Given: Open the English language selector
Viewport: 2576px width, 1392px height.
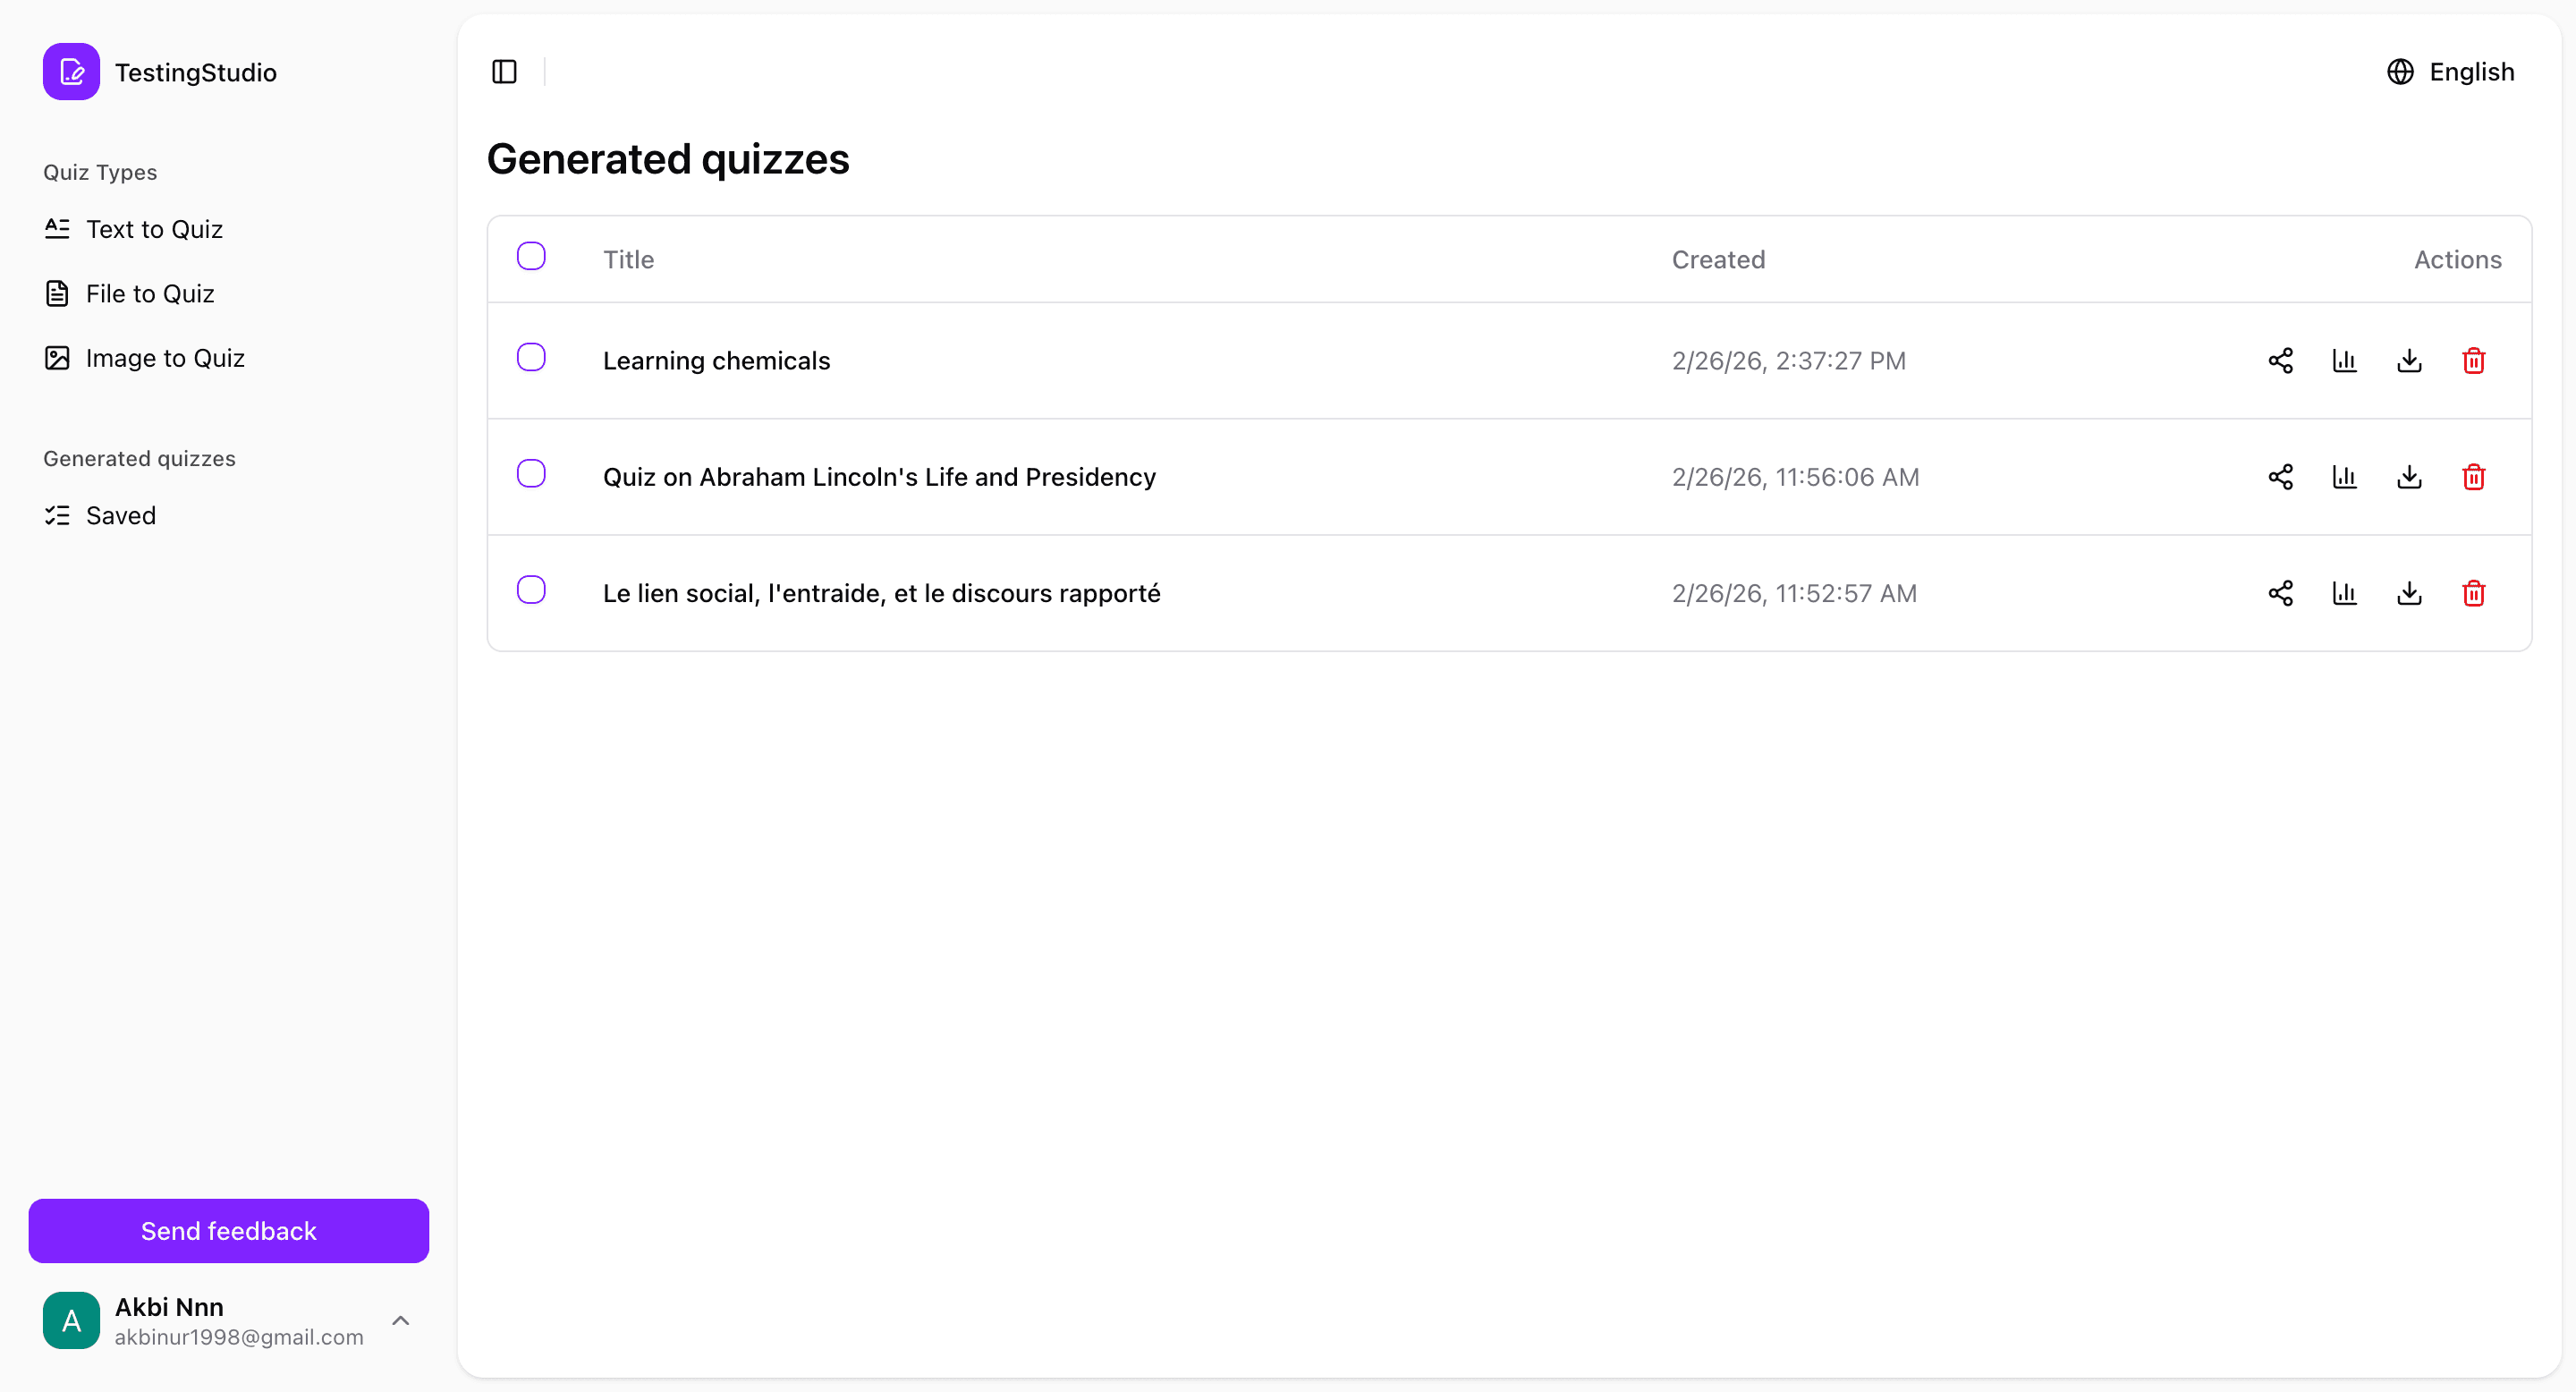Looking at the screenshot, I should click(2452, 71).
